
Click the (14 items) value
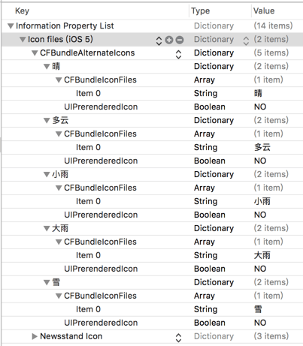[273, 26]
